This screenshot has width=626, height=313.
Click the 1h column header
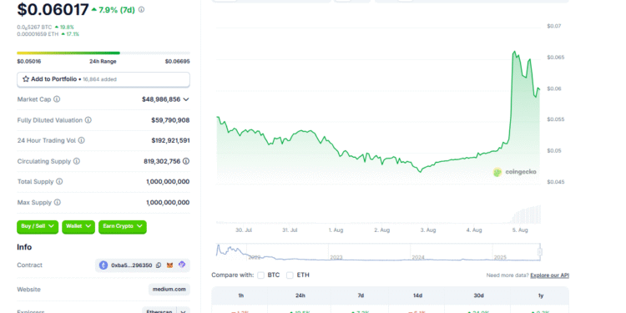(x=240, y=295)
